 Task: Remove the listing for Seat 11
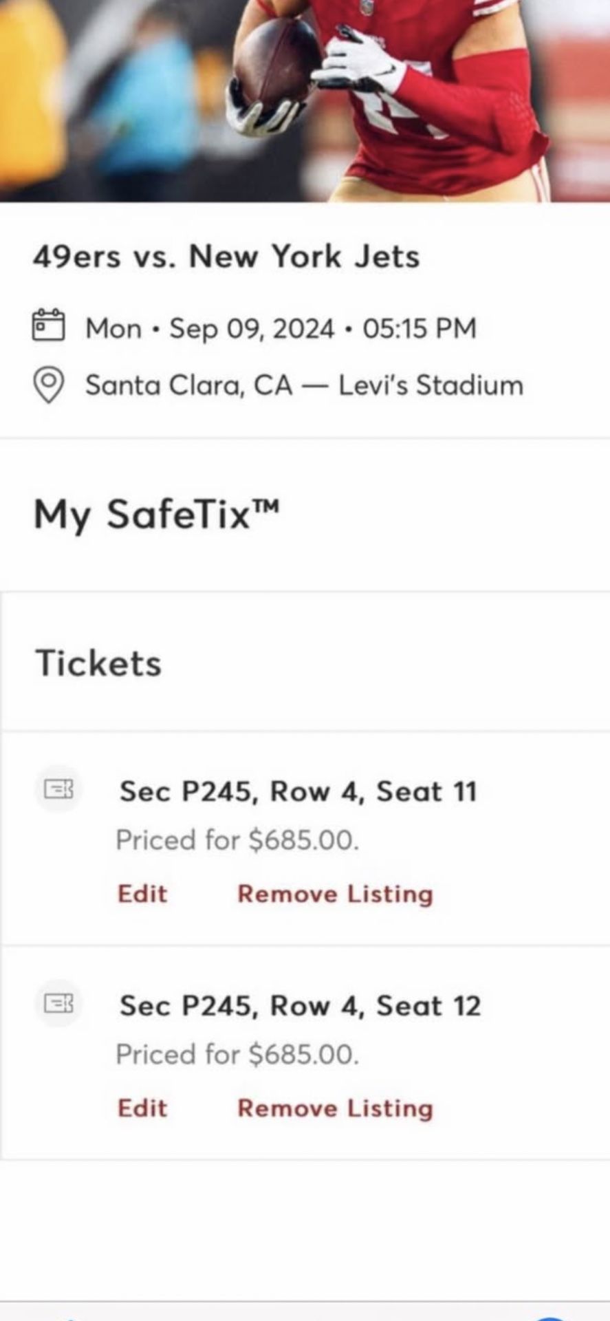(x=335, y=894)
